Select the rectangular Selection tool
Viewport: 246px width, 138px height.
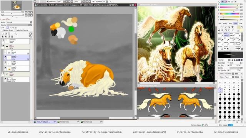[x=219, y=27]
